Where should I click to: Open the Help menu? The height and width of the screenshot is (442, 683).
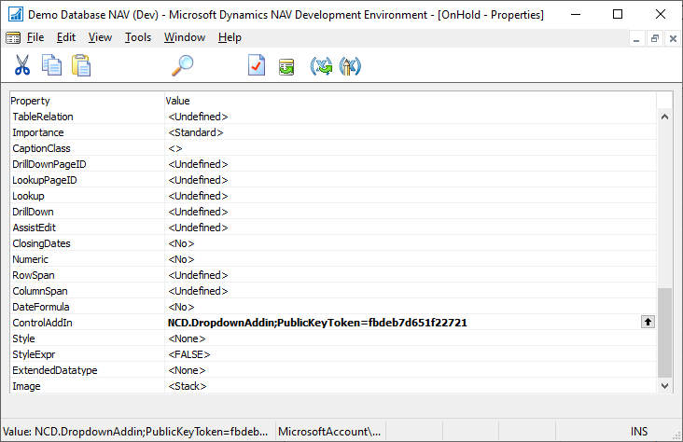tap(230, 37)
